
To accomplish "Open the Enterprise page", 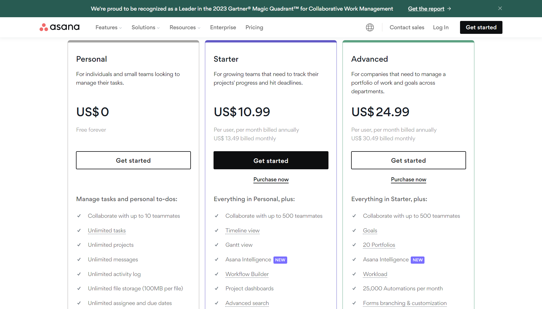I will [x=223, y=27].
